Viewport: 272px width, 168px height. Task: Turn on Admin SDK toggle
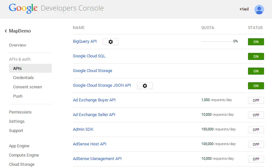point(256,130)
